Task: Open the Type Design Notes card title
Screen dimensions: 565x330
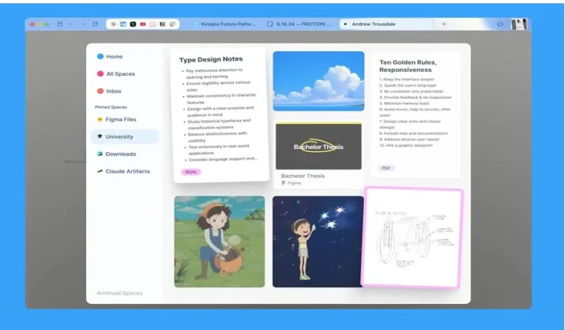Action: coord(211,60)
